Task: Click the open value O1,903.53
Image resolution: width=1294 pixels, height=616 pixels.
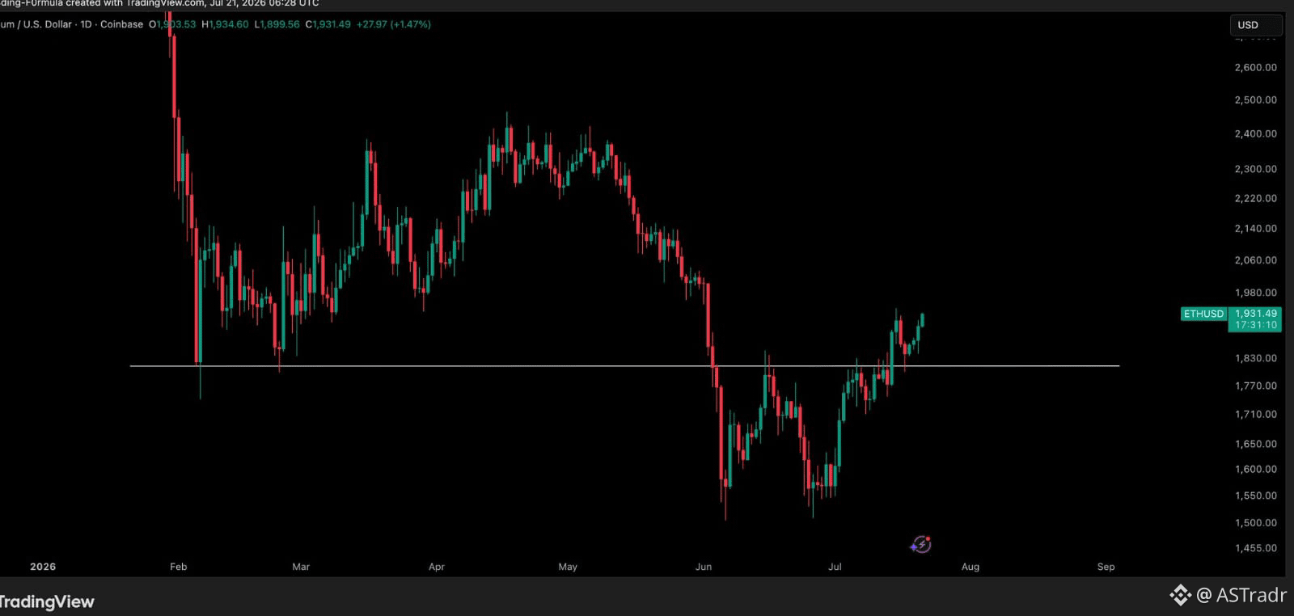Action: coord(172,24)
